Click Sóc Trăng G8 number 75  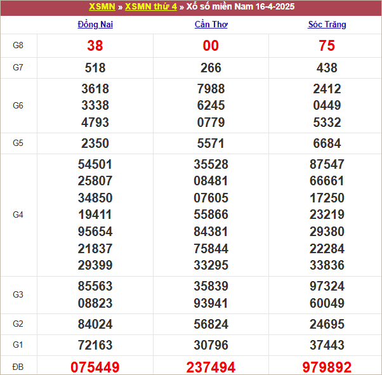coord(327,46)
